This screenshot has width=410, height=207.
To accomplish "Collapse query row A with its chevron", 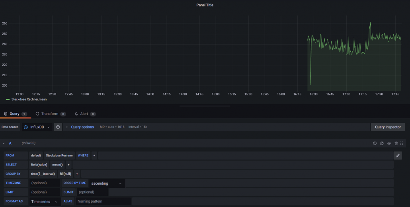I will click(4, 143).
